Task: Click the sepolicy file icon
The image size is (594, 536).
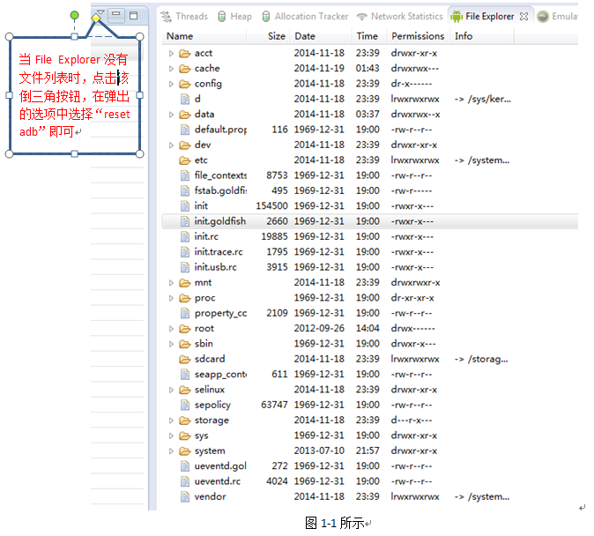Action: [x=185, y=406]
